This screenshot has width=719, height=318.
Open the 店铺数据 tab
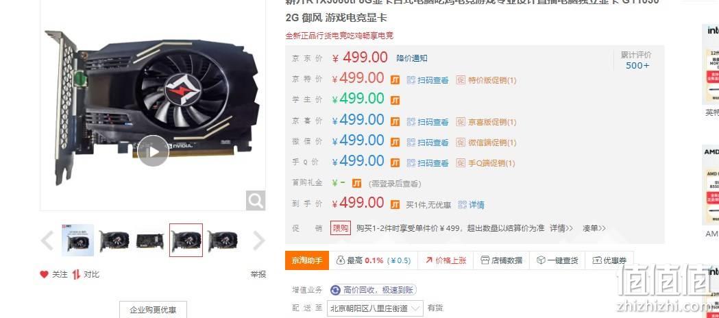[501, 260]
